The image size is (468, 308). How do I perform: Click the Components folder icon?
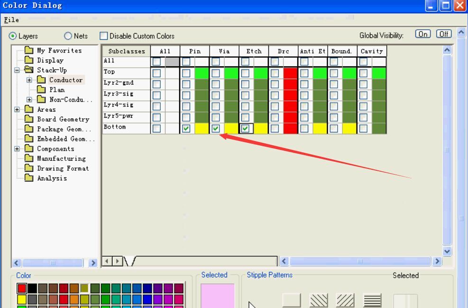tap(29, 149)
